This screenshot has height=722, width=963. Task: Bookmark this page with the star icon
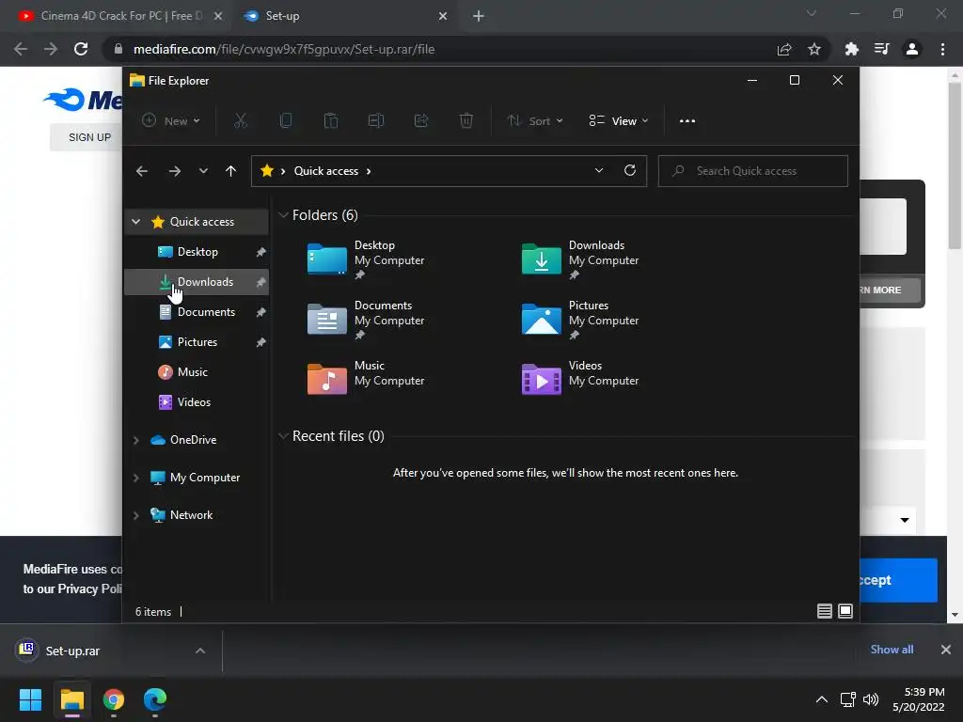(813, 49)
